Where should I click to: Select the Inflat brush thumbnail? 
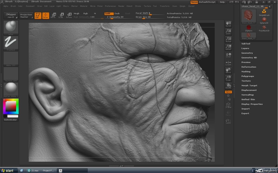(x=11, y=28)
